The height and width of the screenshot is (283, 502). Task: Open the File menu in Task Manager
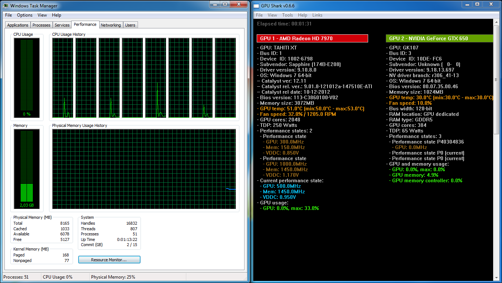(x=8, y=15)
